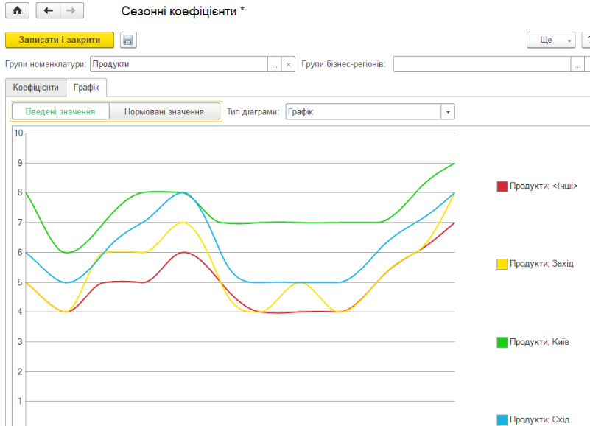
Task: Open selection dialog for Групи номенклатури
Action: tap(275, 64)
